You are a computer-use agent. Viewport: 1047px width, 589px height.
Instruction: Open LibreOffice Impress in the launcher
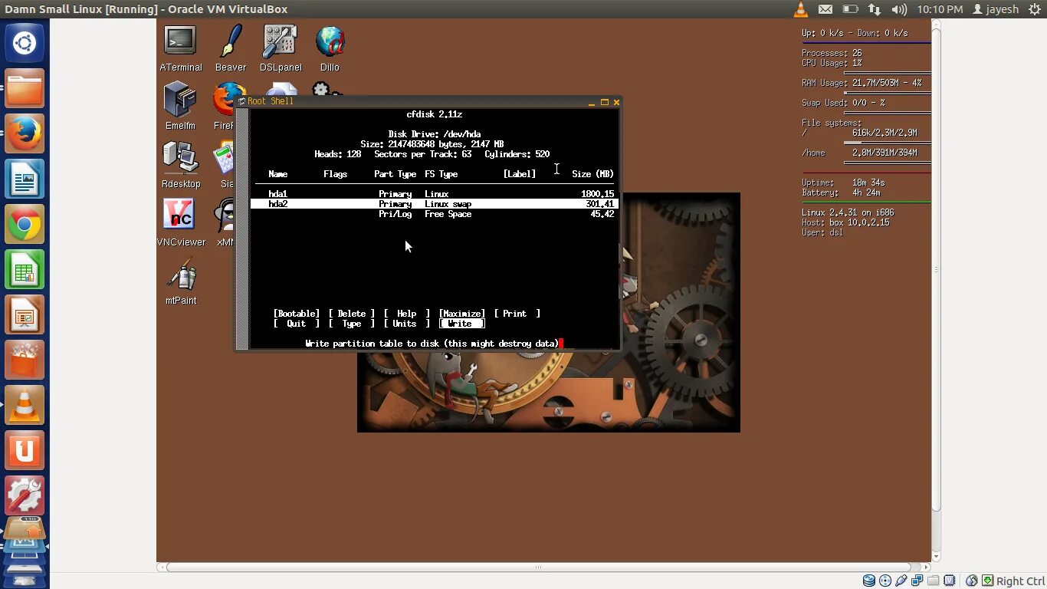25,314
